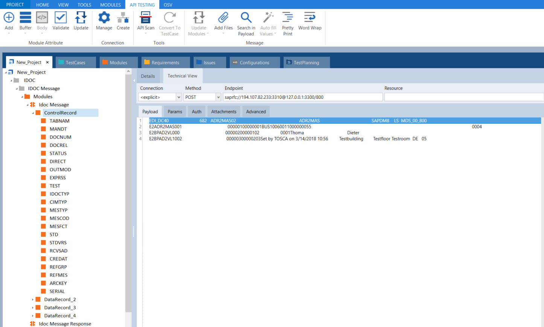Switch to the Params tab
This screenshot has height=327, width=544.
[175, 112]
